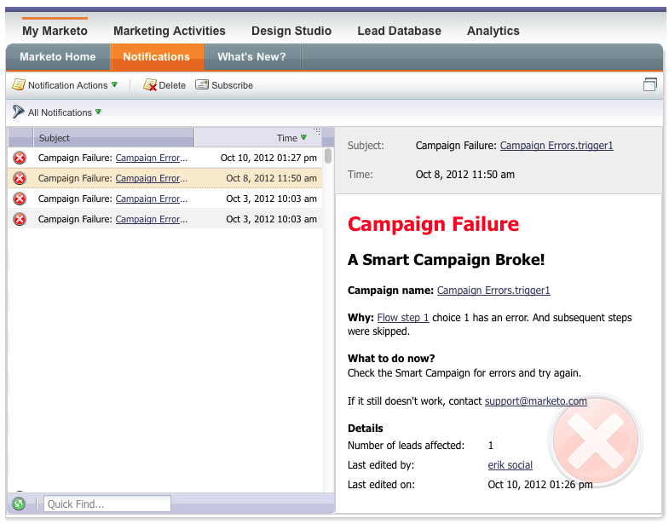
Task: Expand the Notification Actions dropdown arrow
Action: (x=114, y=84)
